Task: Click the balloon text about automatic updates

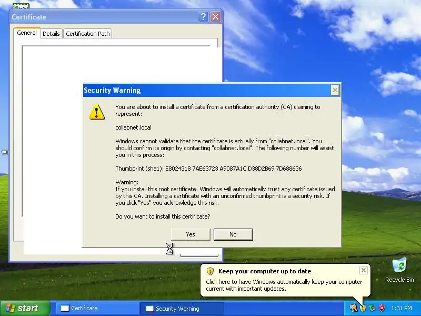Action: 284,285
